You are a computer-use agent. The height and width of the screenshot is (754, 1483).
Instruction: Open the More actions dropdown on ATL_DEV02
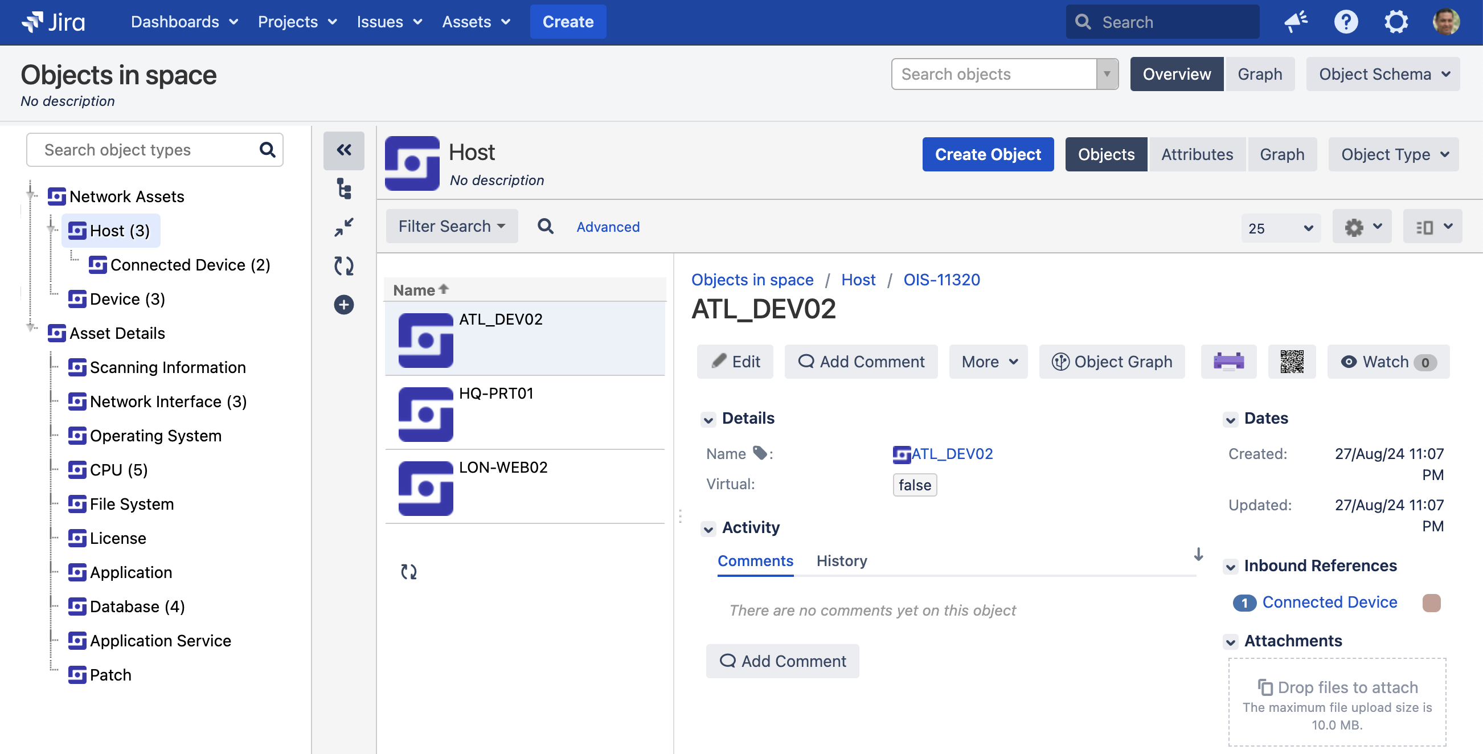click(x=989, y=362)
